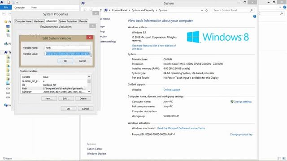Select the Path row in System variables list

tap(54, 89)
